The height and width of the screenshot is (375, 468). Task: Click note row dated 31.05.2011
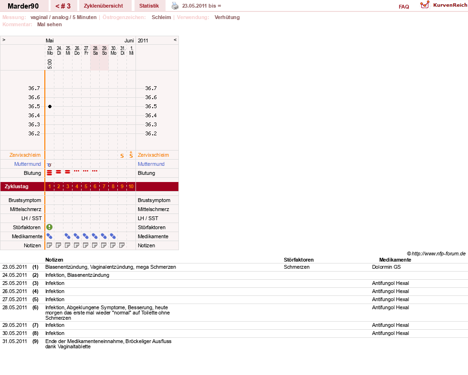click(234, 344)
